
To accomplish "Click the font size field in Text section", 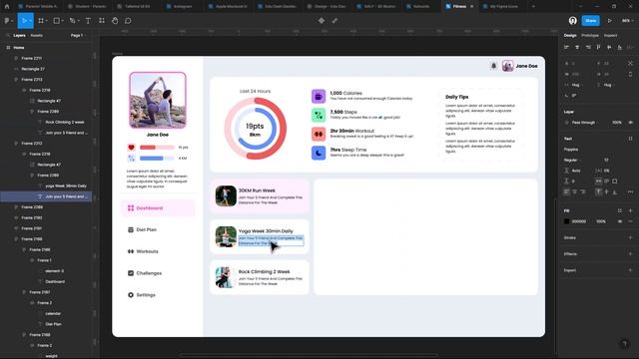I will tap(606, 160).
